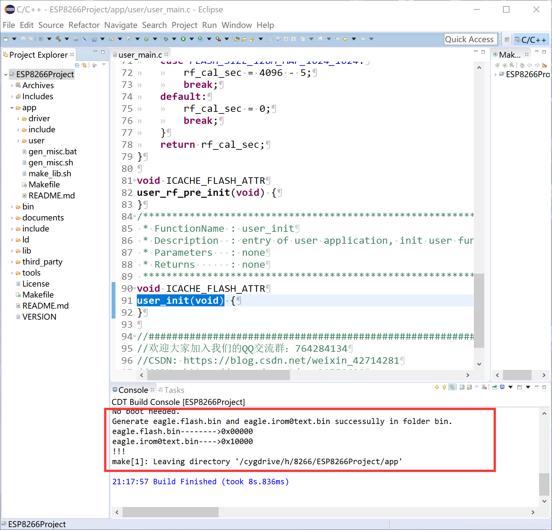
Task: Click the C/C++ perspective button
Action: pyautogui.click(x=531, y=40)
